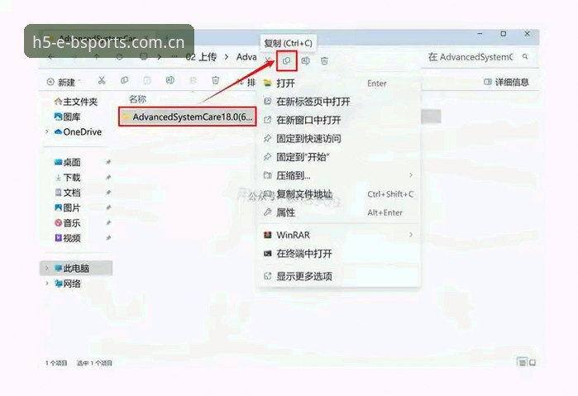
Task: Choose 固定到"开始"
Action: click(340, 157)
